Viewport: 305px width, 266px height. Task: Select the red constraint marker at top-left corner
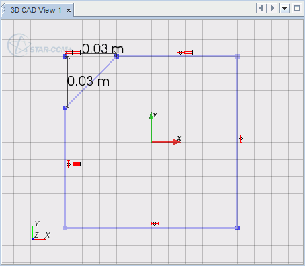(73, 52)
